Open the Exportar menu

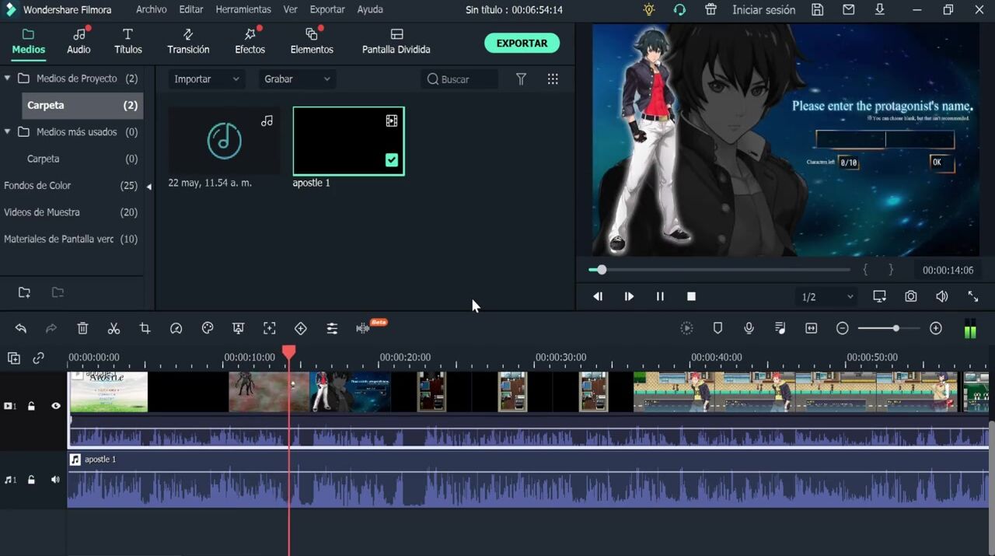327,9
